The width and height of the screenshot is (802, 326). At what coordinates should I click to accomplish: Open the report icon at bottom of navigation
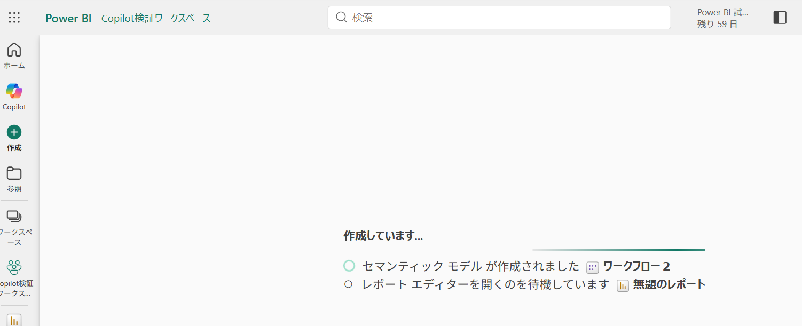14,320
